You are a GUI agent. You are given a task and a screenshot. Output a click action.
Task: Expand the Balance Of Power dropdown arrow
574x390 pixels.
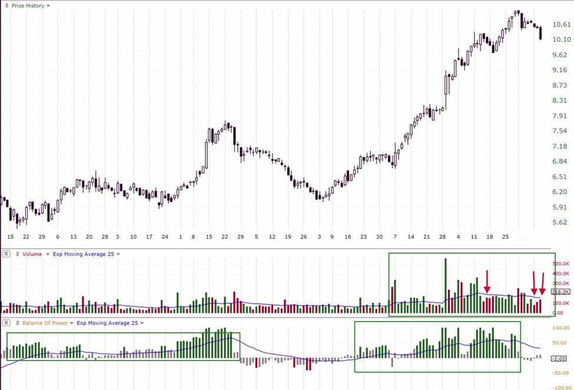[71, 323]
